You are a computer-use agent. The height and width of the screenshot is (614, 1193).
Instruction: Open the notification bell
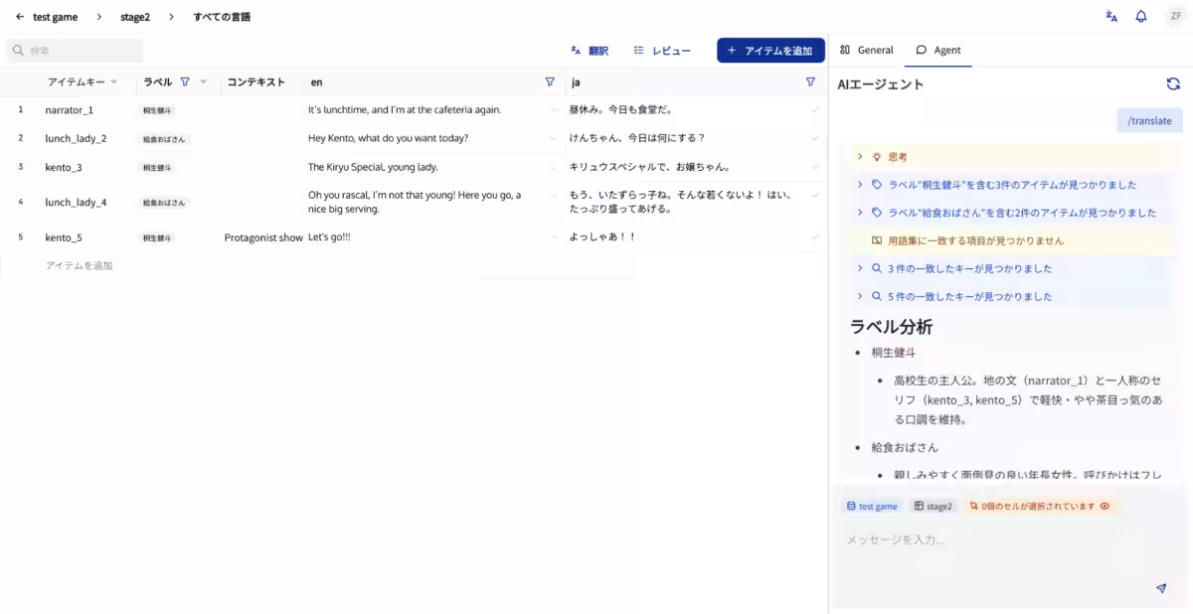1140,16
